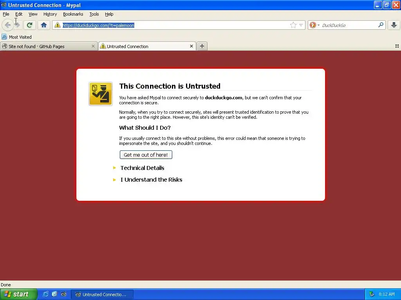401x300 pixels.
Task: Click the magnifier search icon in search box
Action: tap(381, 25)
